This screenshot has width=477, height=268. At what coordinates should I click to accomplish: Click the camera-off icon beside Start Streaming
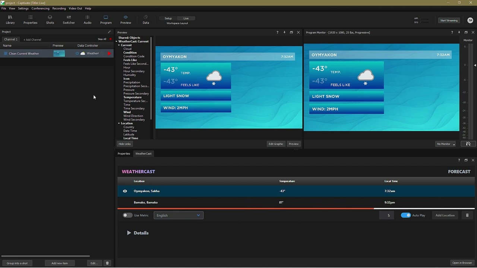(470, 20)
